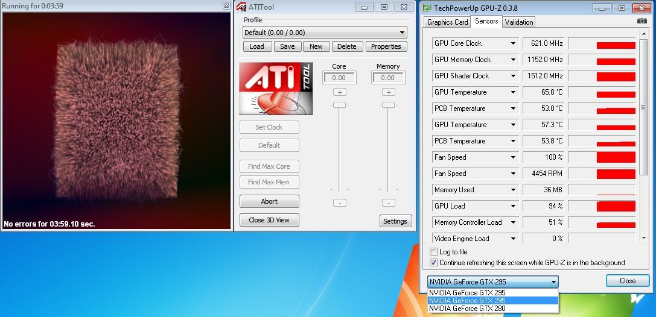
Task: Open ATITool Settings
Action: click(395, 221)
